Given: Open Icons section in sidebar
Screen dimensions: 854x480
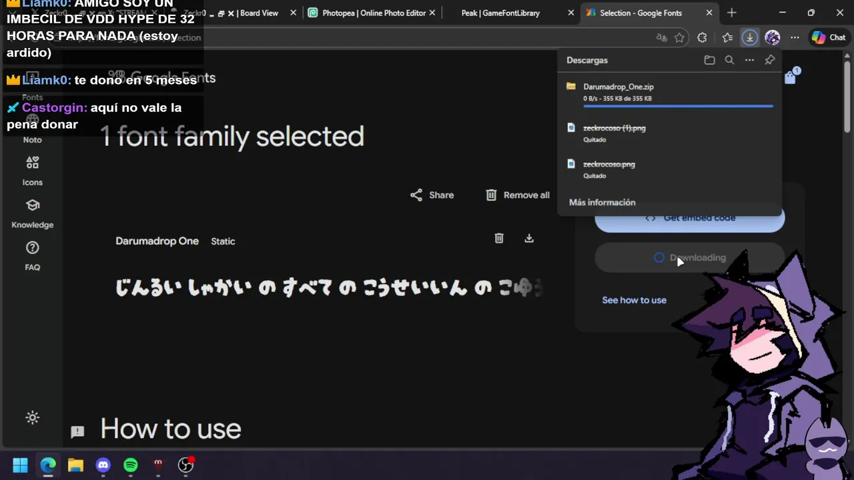Looking at the screenshot, I should tap(32, 171).
